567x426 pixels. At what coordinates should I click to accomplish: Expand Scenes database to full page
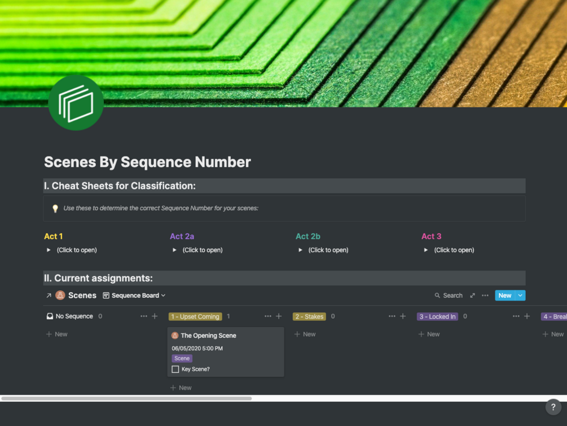[473, 295]
